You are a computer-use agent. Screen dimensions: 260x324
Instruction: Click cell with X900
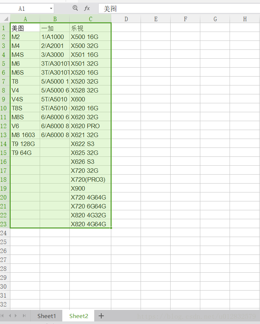[90, 188]
